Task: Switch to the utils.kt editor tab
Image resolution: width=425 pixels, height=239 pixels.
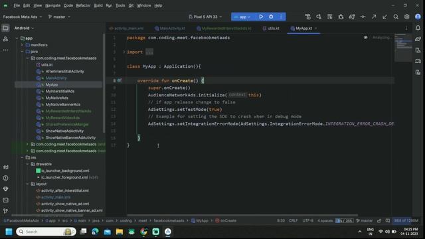Action: (271, 28)
